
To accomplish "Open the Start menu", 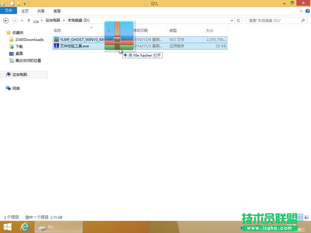I will (7, 227).
